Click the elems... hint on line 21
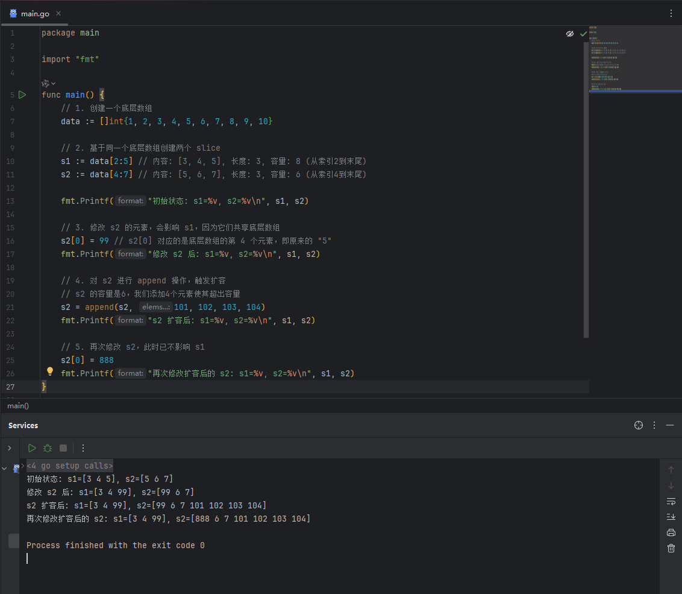This screenshot has height=594, width=682. (x=155, y=307)
